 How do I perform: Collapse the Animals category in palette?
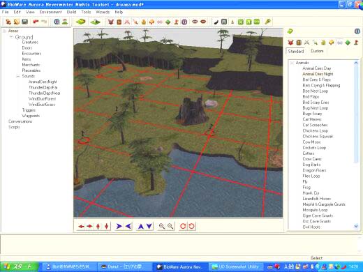[x=292, y=63]
